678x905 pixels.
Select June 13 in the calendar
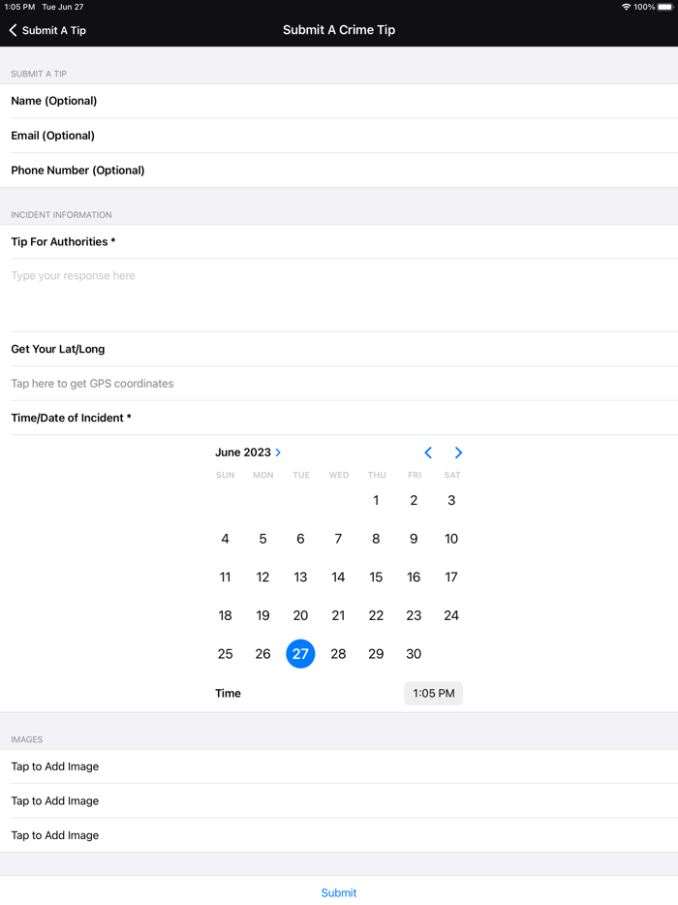(300, 577)
